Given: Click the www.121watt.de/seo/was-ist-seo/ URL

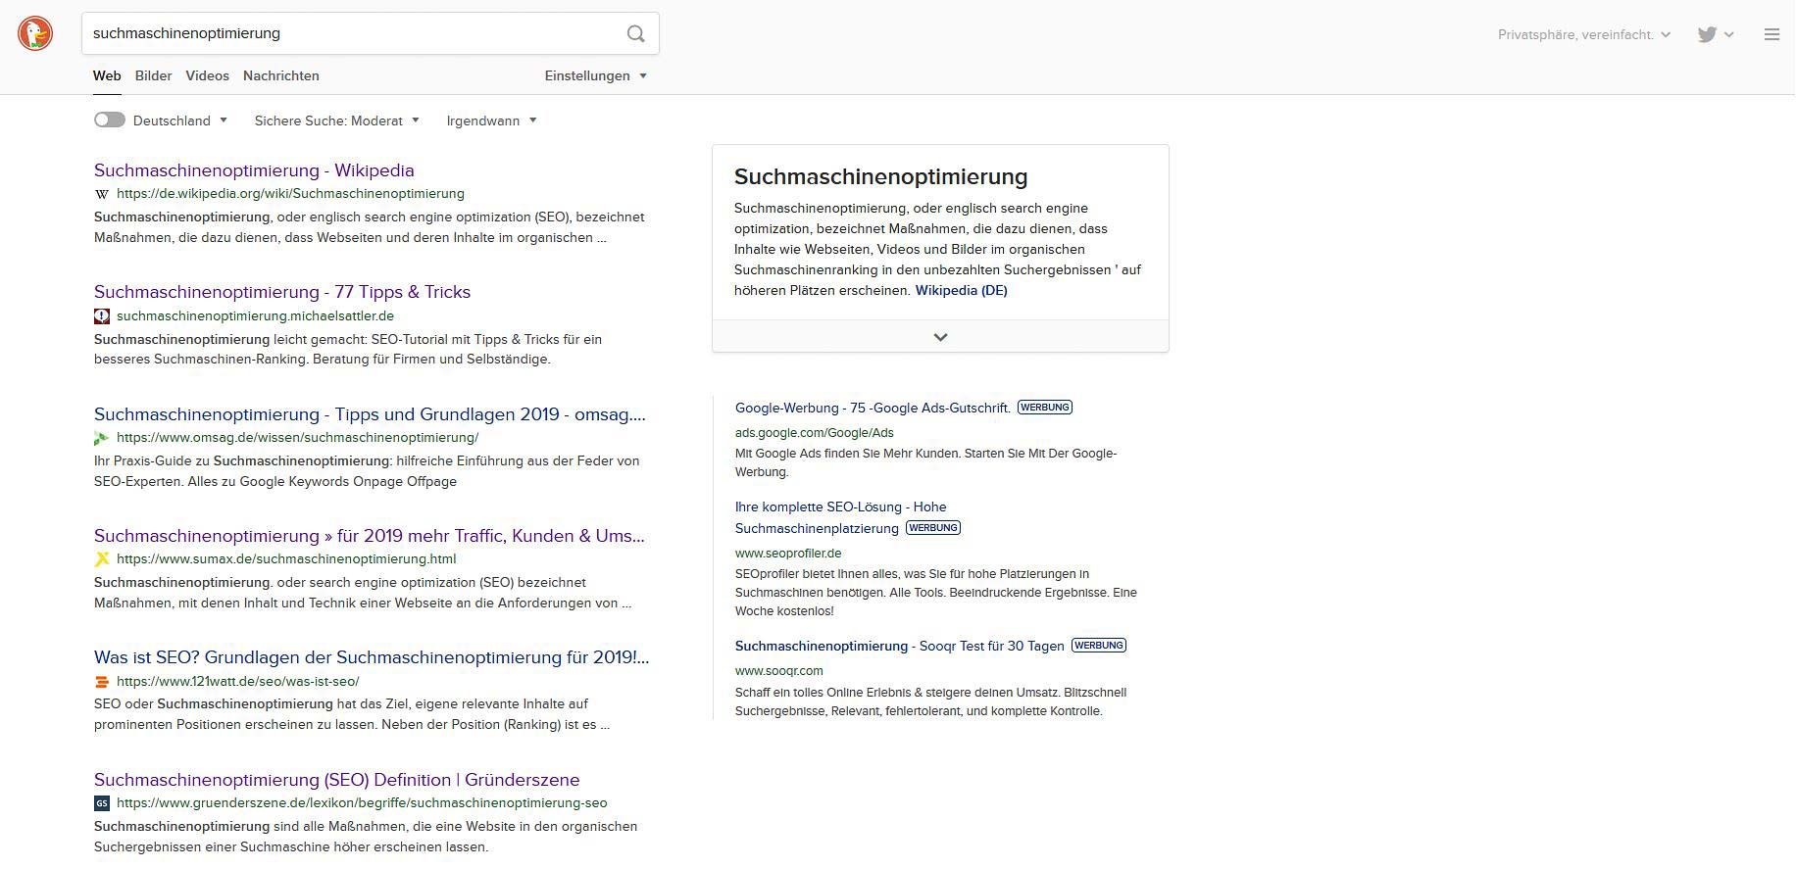Looking at the screenshot, I should [238, 681].
